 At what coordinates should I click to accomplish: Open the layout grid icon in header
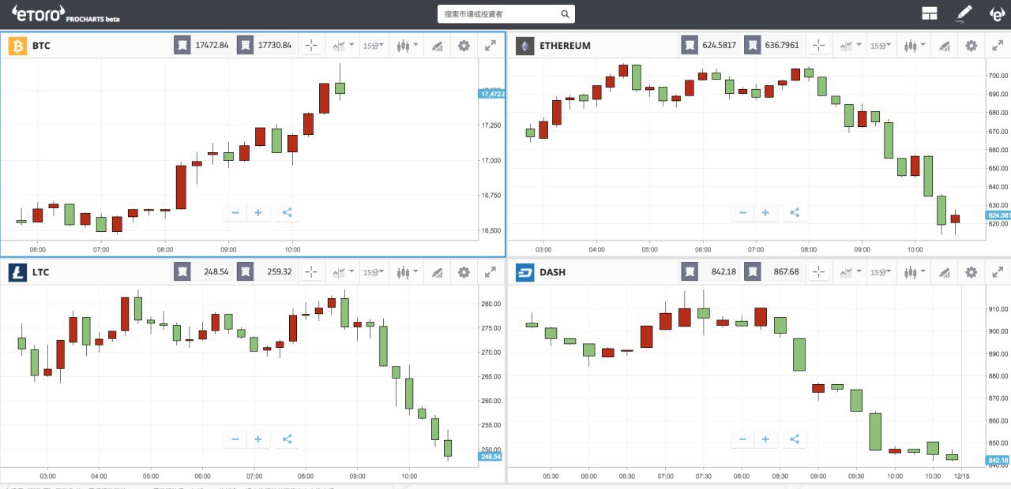(929, 13)
